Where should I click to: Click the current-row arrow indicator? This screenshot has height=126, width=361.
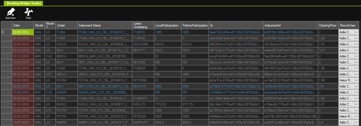point(3,32)
